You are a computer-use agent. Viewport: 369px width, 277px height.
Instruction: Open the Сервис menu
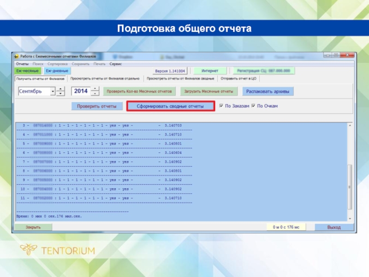(115, 64)
